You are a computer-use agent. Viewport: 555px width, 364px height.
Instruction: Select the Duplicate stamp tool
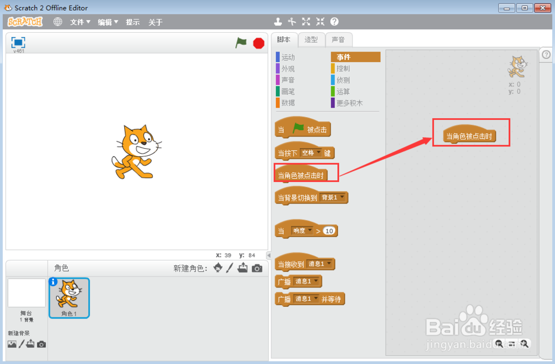coord(278,22)
